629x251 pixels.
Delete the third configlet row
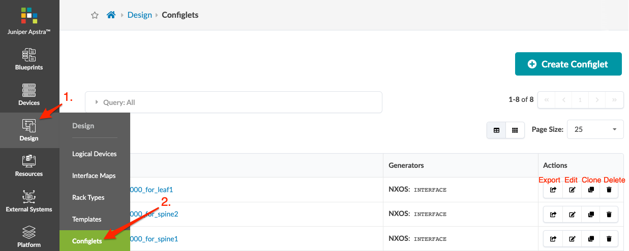609,239
